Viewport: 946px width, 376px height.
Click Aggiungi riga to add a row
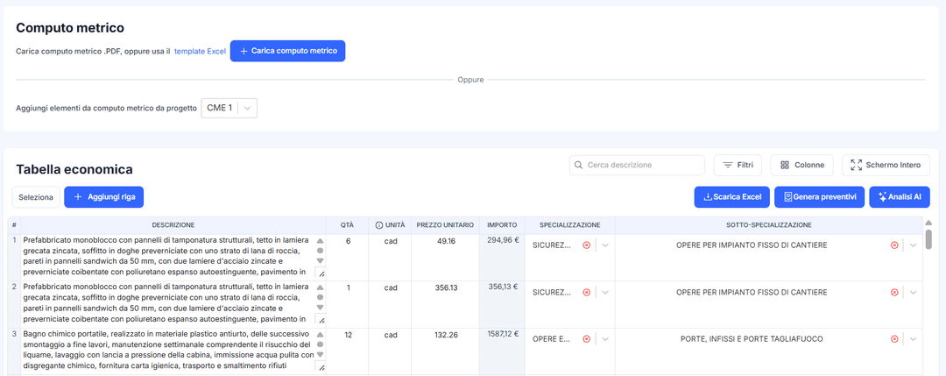coord(103,197)
